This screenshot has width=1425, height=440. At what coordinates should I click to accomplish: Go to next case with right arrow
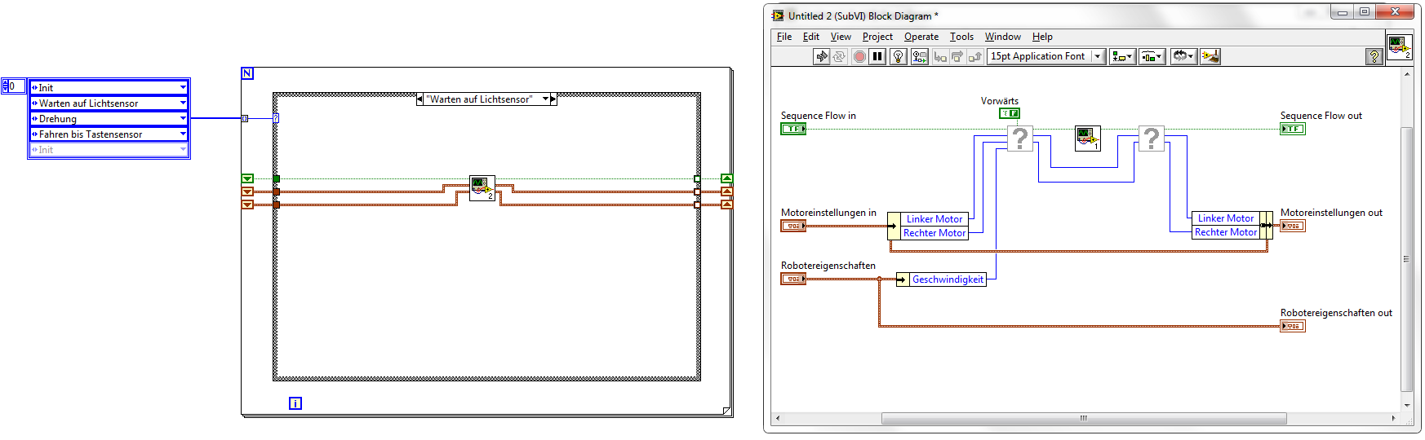[x=553, y=99]
